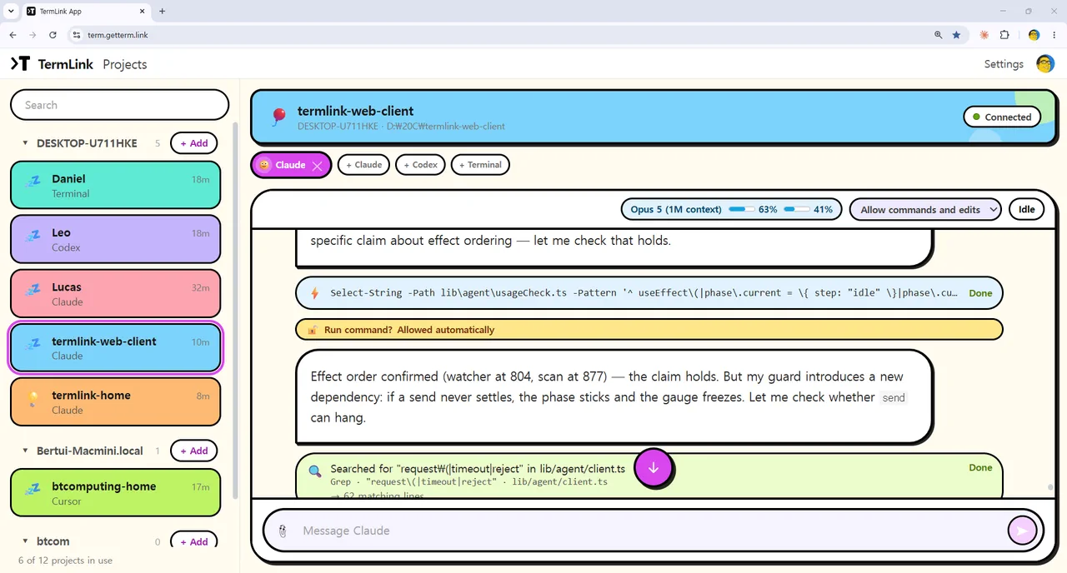Click sleeping icon on Lucas project card

point(33,289)
